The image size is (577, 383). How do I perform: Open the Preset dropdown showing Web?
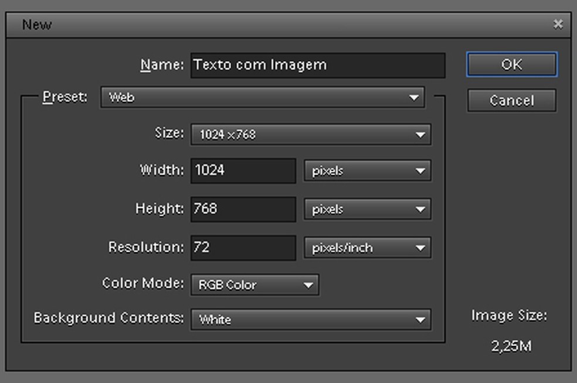pos(262,98)
